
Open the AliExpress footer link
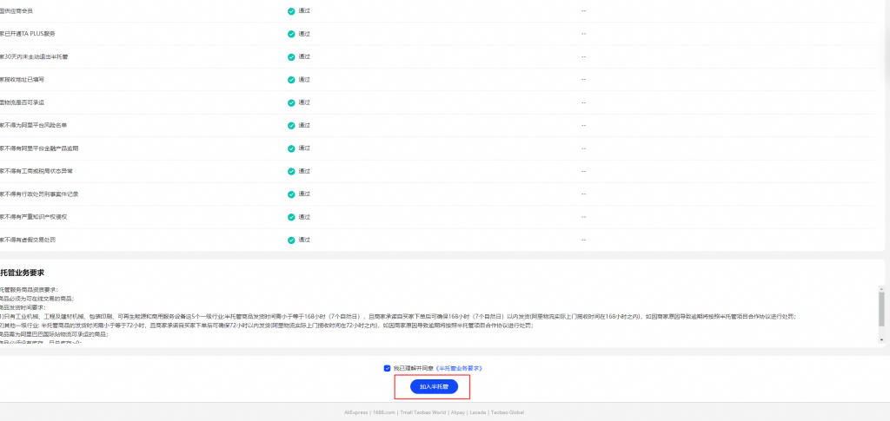[355, 412]
